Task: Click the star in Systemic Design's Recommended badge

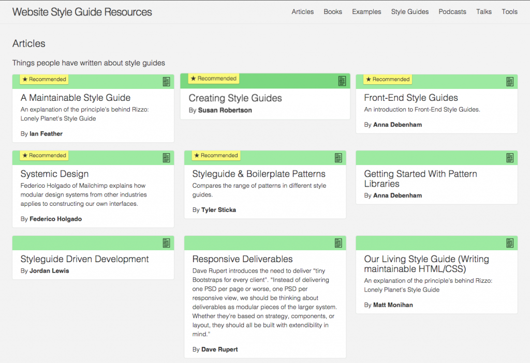Action: [x=25, y=155]
